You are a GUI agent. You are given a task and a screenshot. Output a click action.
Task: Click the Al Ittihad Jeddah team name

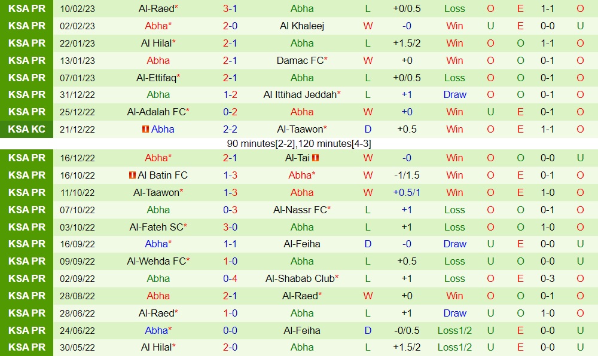300,94
